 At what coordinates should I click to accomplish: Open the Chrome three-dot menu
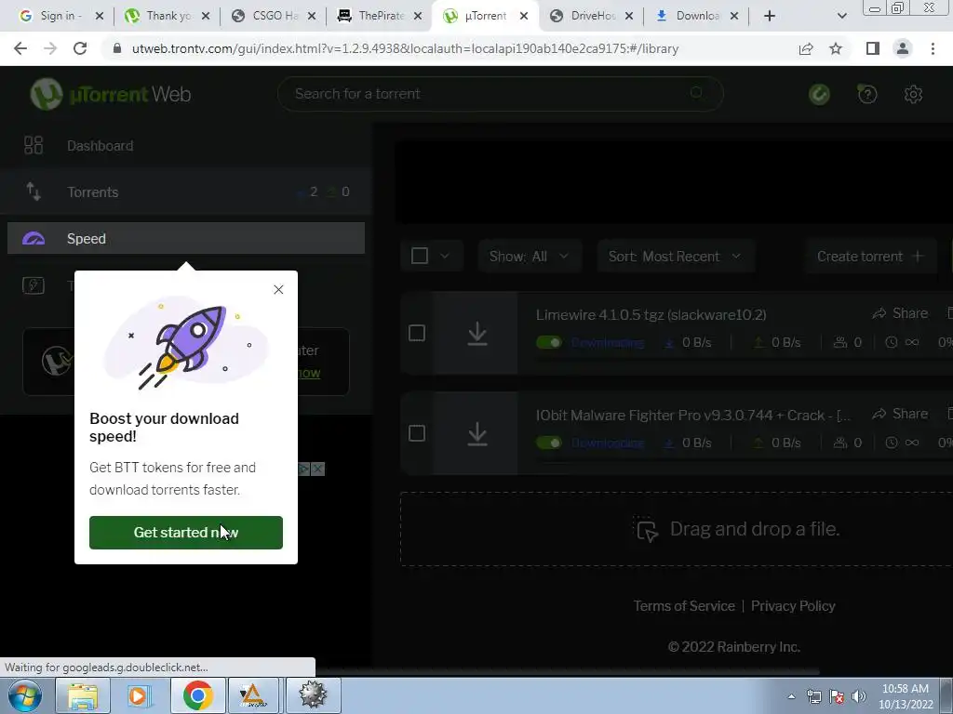[x=933, y=48]
